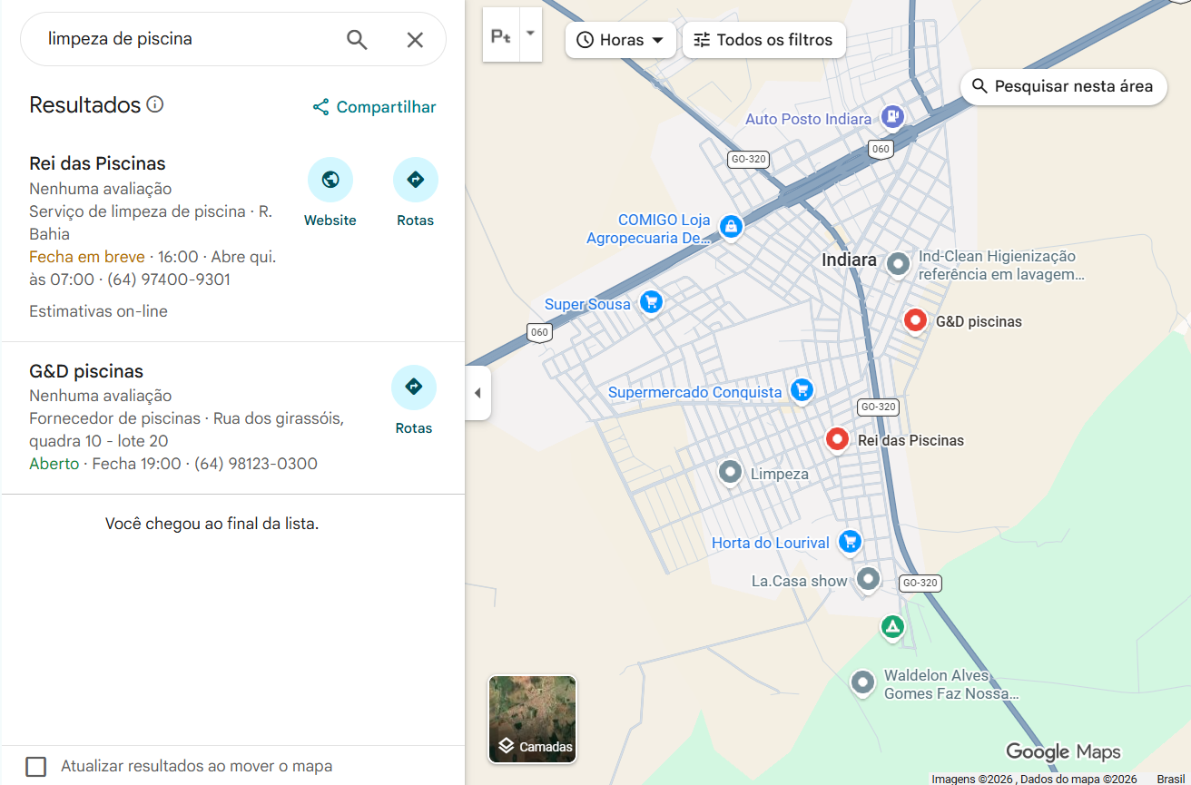Click the Compartilhar link
The image size is (1191, 785).
coord(374,107)
